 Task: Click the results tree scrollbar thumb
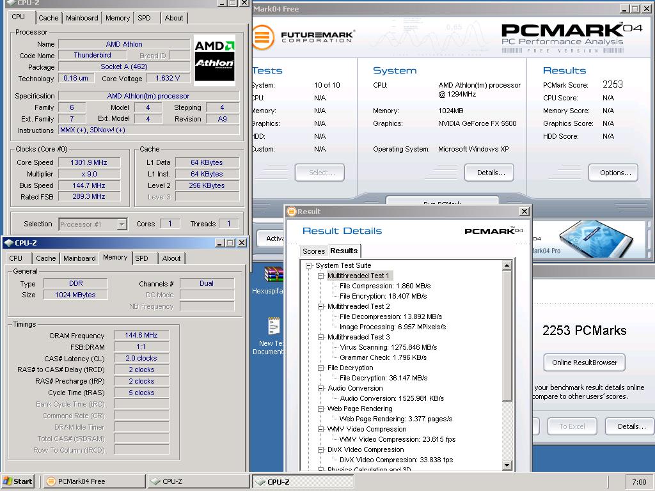(x=507, y=335)
